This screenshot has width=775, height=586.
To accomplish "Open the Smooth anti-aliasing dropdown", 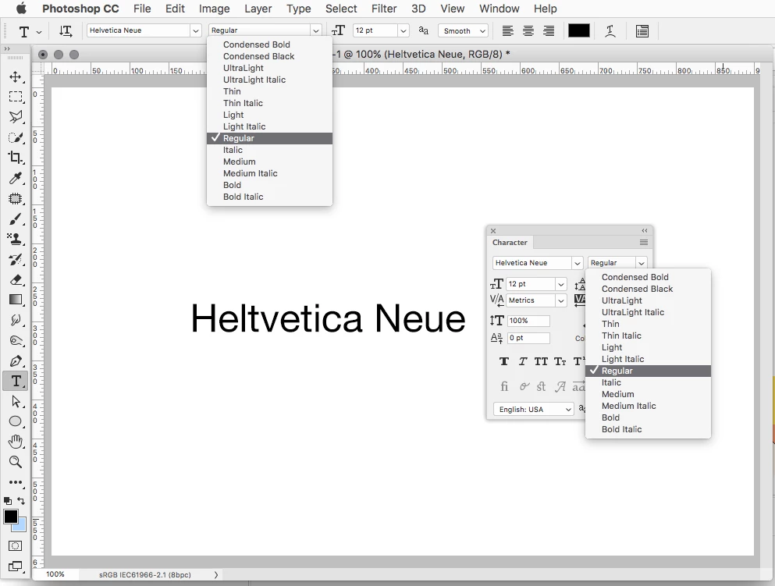I will [463, 30].
